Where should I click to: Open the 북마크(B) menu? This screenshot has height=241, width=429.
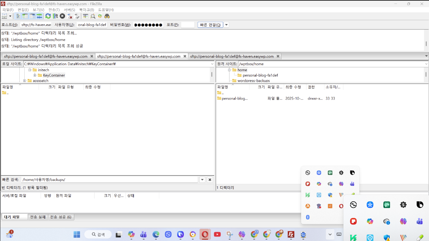(x=87, y=10)
